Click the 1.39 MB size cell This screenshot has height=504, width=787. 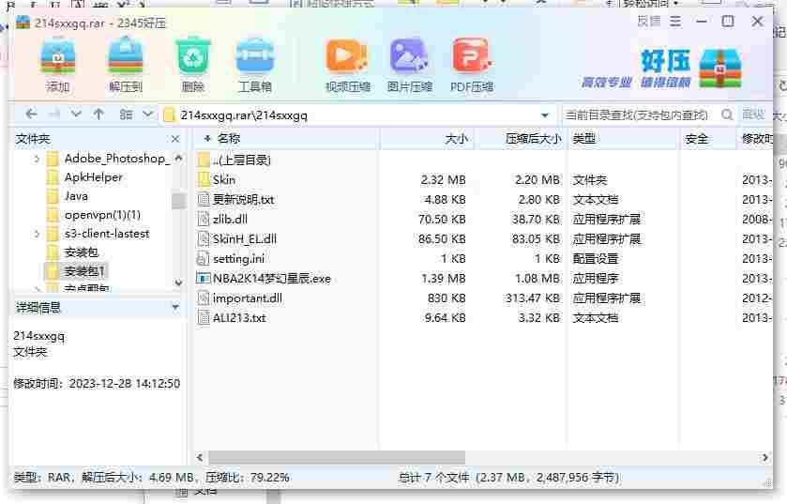(444, 278)
